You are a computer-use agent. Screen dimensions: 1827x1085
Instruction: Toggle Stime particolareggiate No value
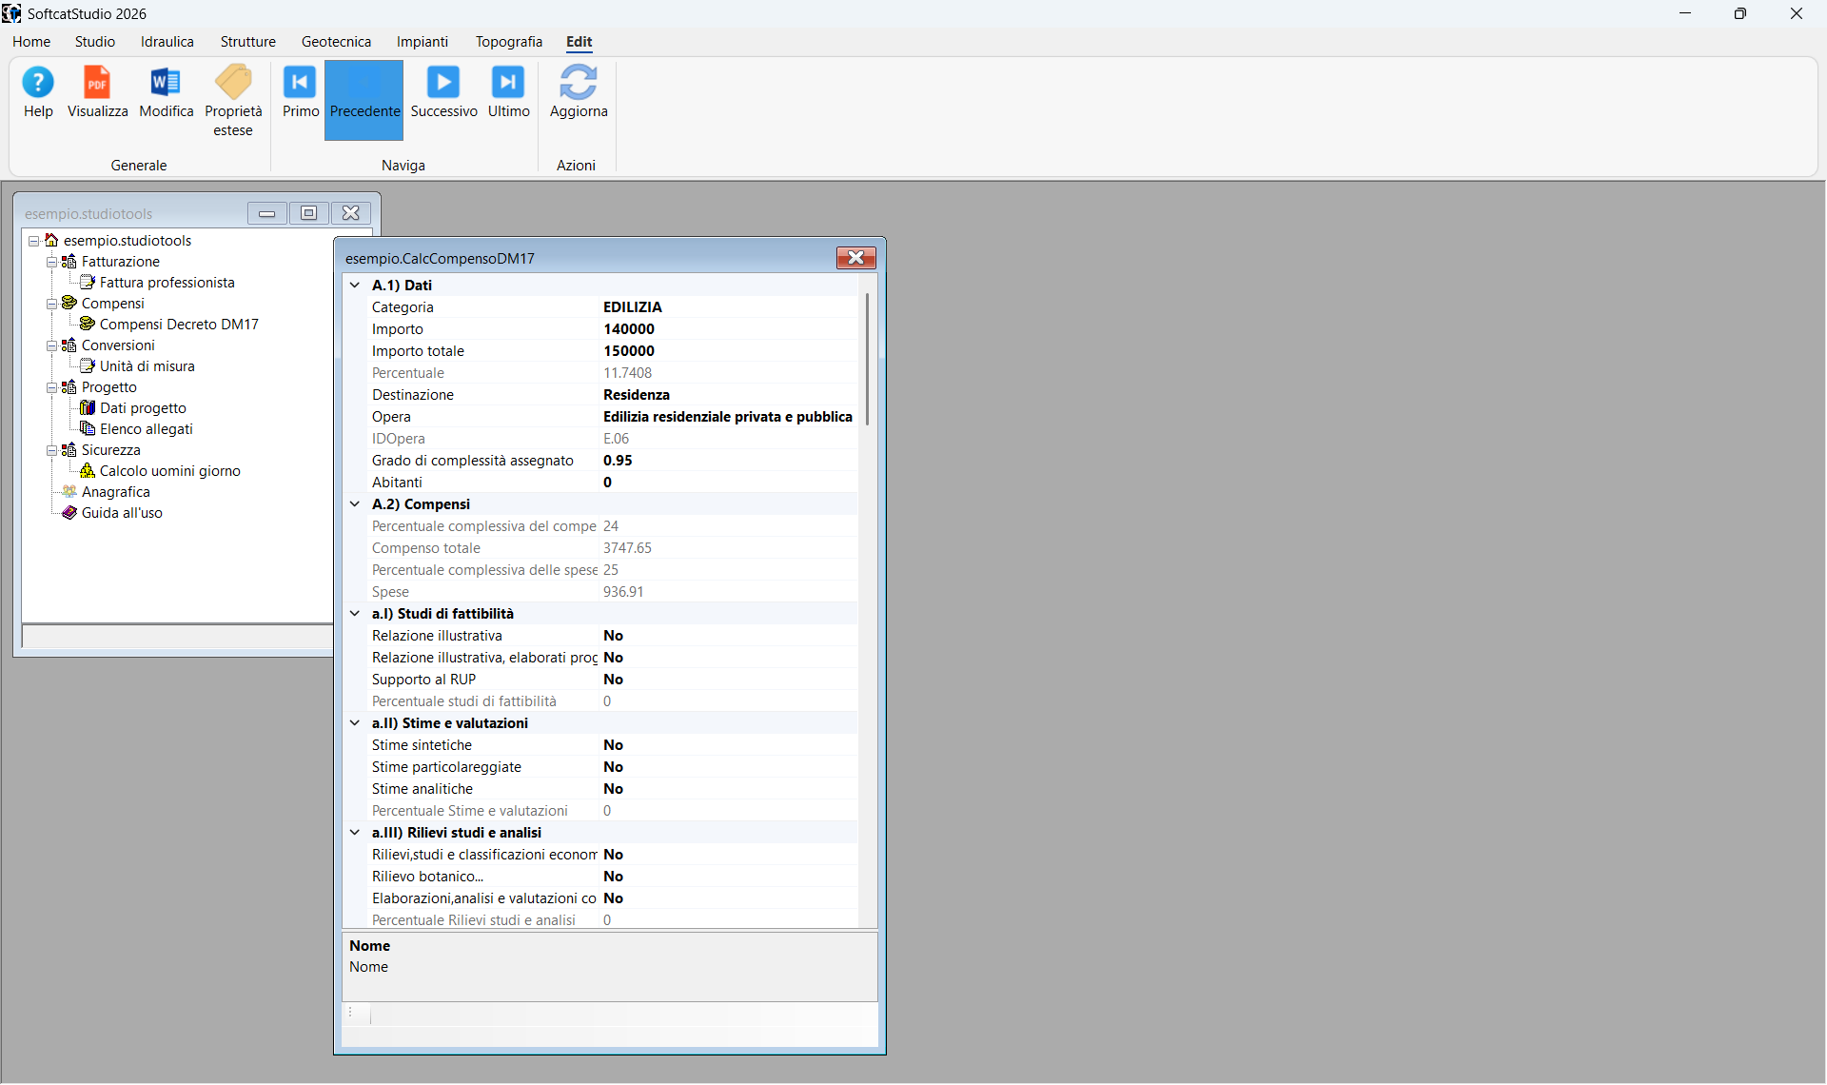(x=728, y=767)
